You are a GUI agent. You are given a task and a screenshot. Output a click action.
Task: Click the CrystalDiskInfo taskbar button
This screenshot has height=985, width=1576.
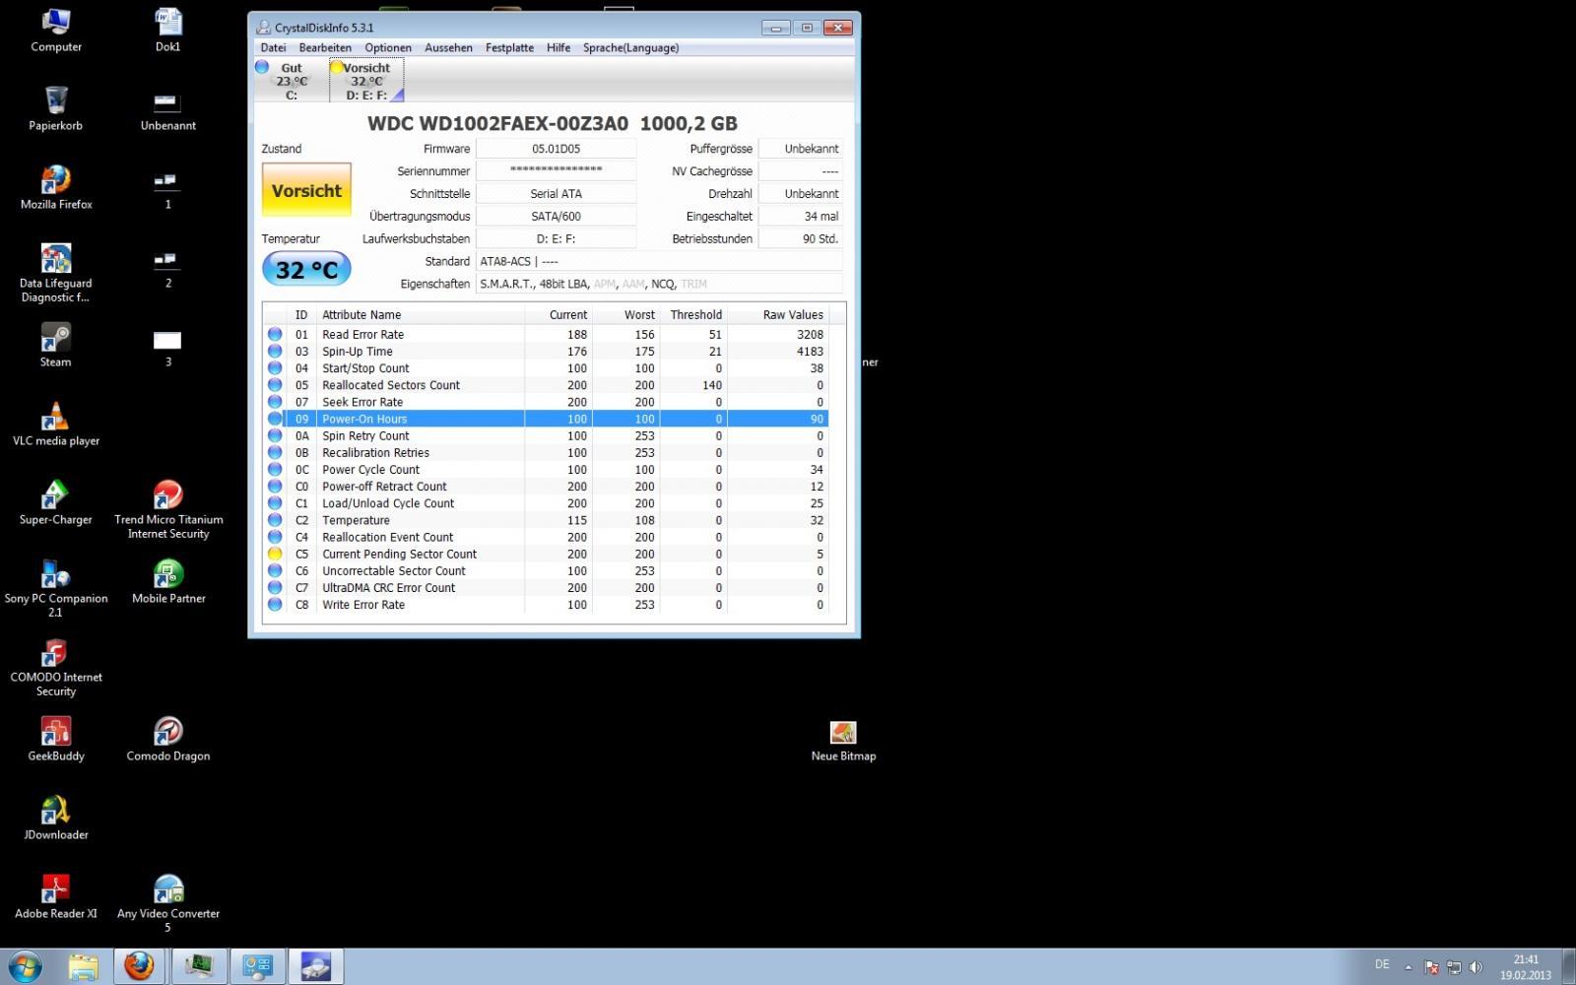315,966
